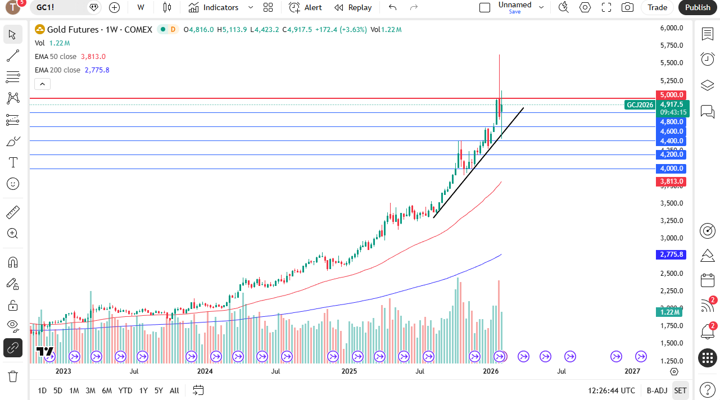The image size is (720, 400).
Task: Remove drawings with trash icon
Action: pos(12,376)
